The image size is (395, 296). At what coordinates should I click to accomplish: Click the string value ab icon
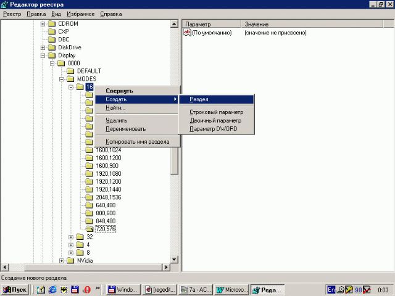coord(187,33)
